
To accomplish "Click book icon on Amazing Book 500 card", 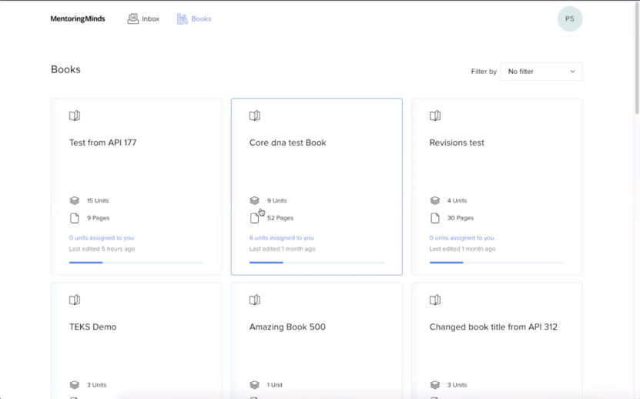I will pos(255,300).
